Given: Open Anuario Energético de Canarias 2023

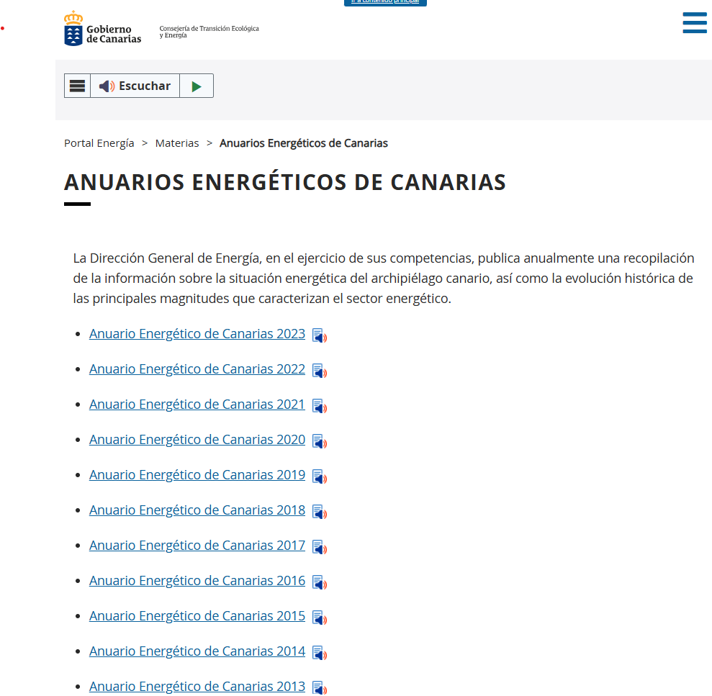Looking at the screenshot, I should coord(197,333).
